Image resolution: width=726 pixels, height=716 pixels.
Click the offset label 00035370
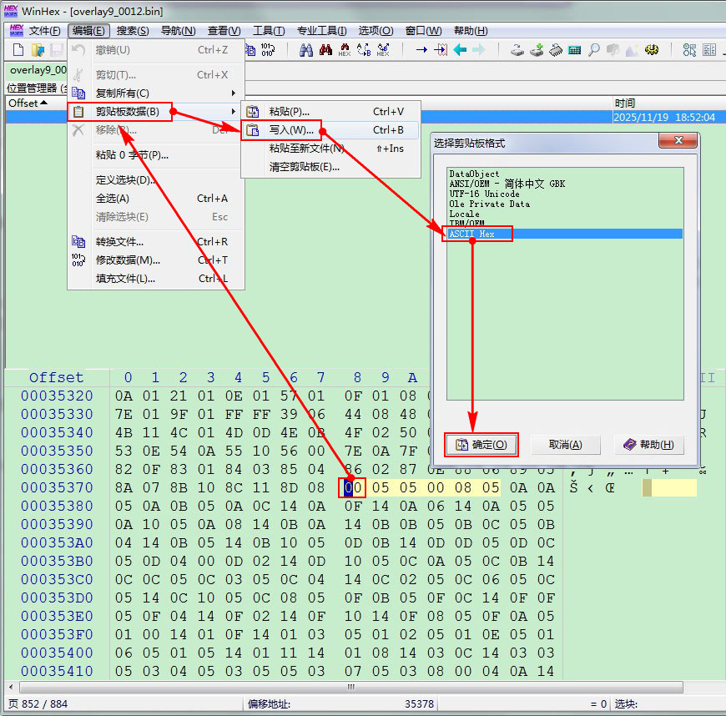coord(57,487)
